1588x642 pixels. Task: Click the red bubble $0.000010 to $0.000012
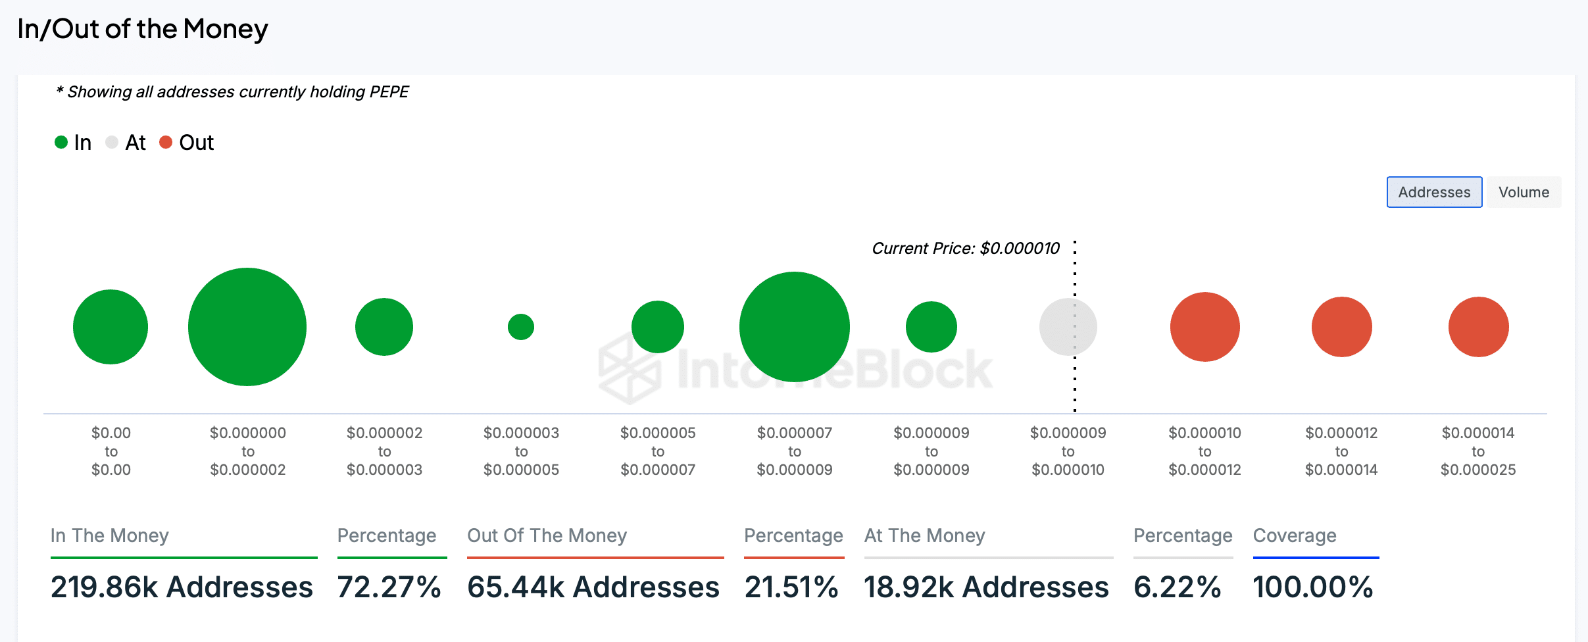[1205, 327]
